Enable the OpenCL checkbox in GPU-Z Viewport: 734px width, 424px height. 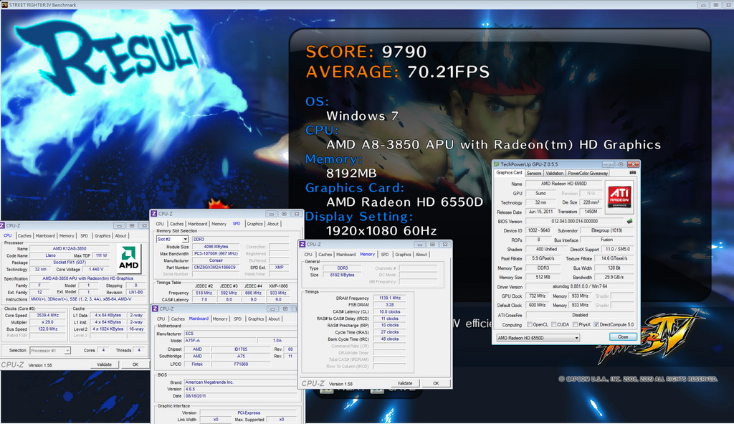[530, 325]
